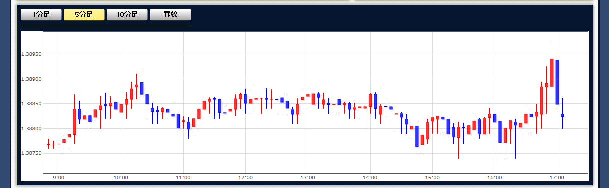Click the 1.38800 price axis label
Viewport: 609px width, 188px height.
[31, 129]
